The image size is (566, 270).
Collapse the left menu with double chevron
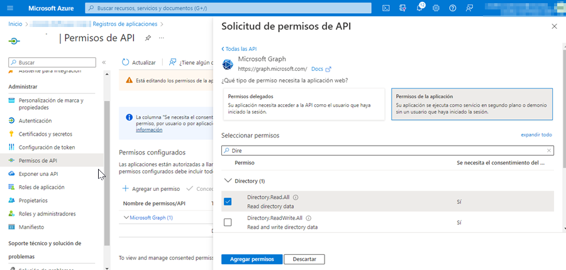tap(104, 62)
